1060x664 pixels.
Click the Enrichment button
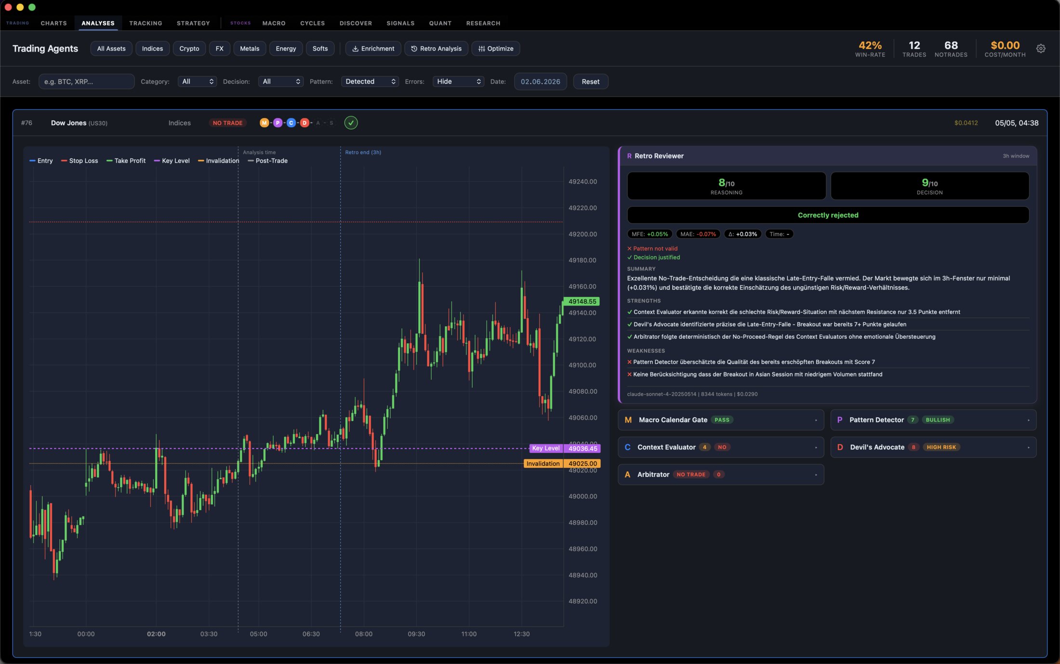(x=373, y=49)
